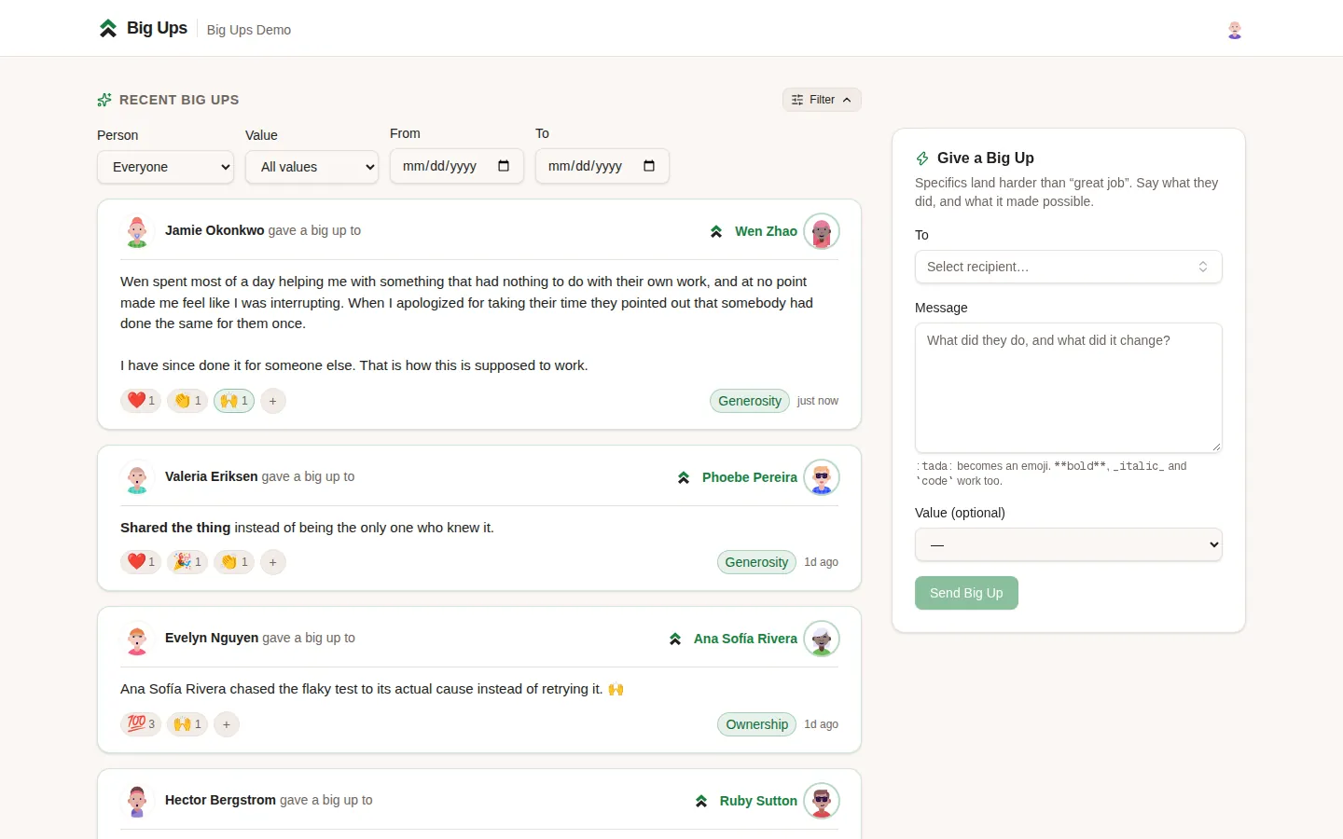
Task: Toggle the 100 reaction on Ana Sofía's post
Action: (141, 724)
